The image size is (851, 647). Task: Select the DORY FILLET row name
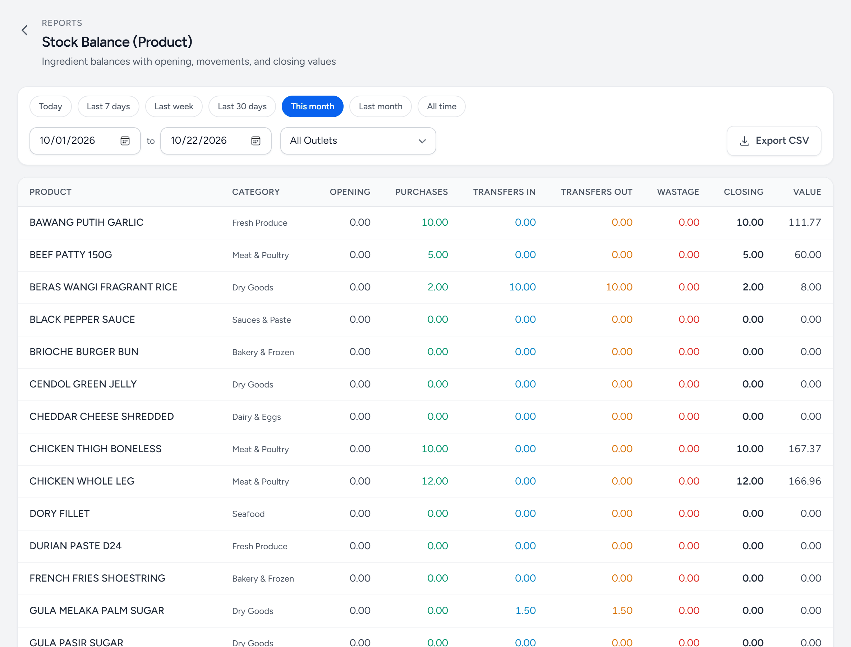click(60, 514)
